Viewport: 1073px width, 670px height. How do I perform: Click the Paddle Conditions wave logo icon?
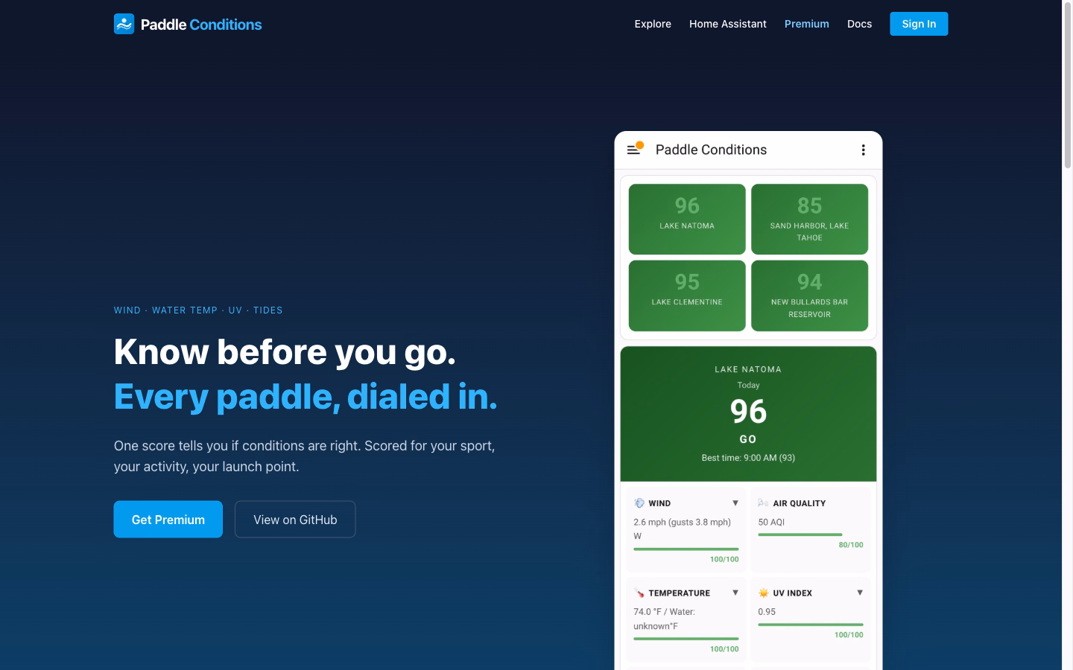(124, 24)
